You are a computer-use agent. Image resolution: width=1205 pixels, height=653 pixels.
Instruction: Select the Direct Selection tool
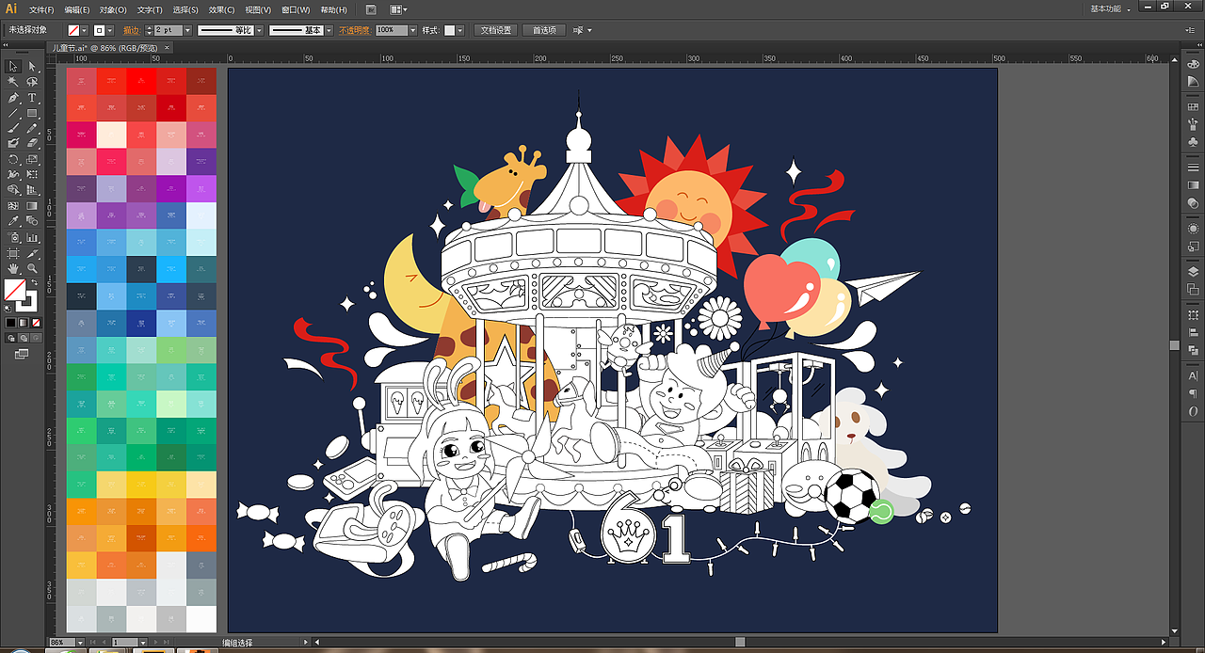[x=32, y=66]
